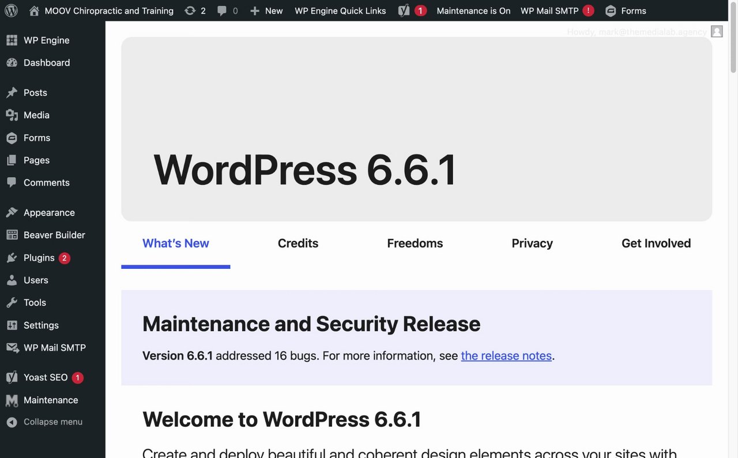This screenshot has height=458, width=738.
Task: Click the Pages sidebar icon
Action: pyautogui.click(x=12, y=160)
